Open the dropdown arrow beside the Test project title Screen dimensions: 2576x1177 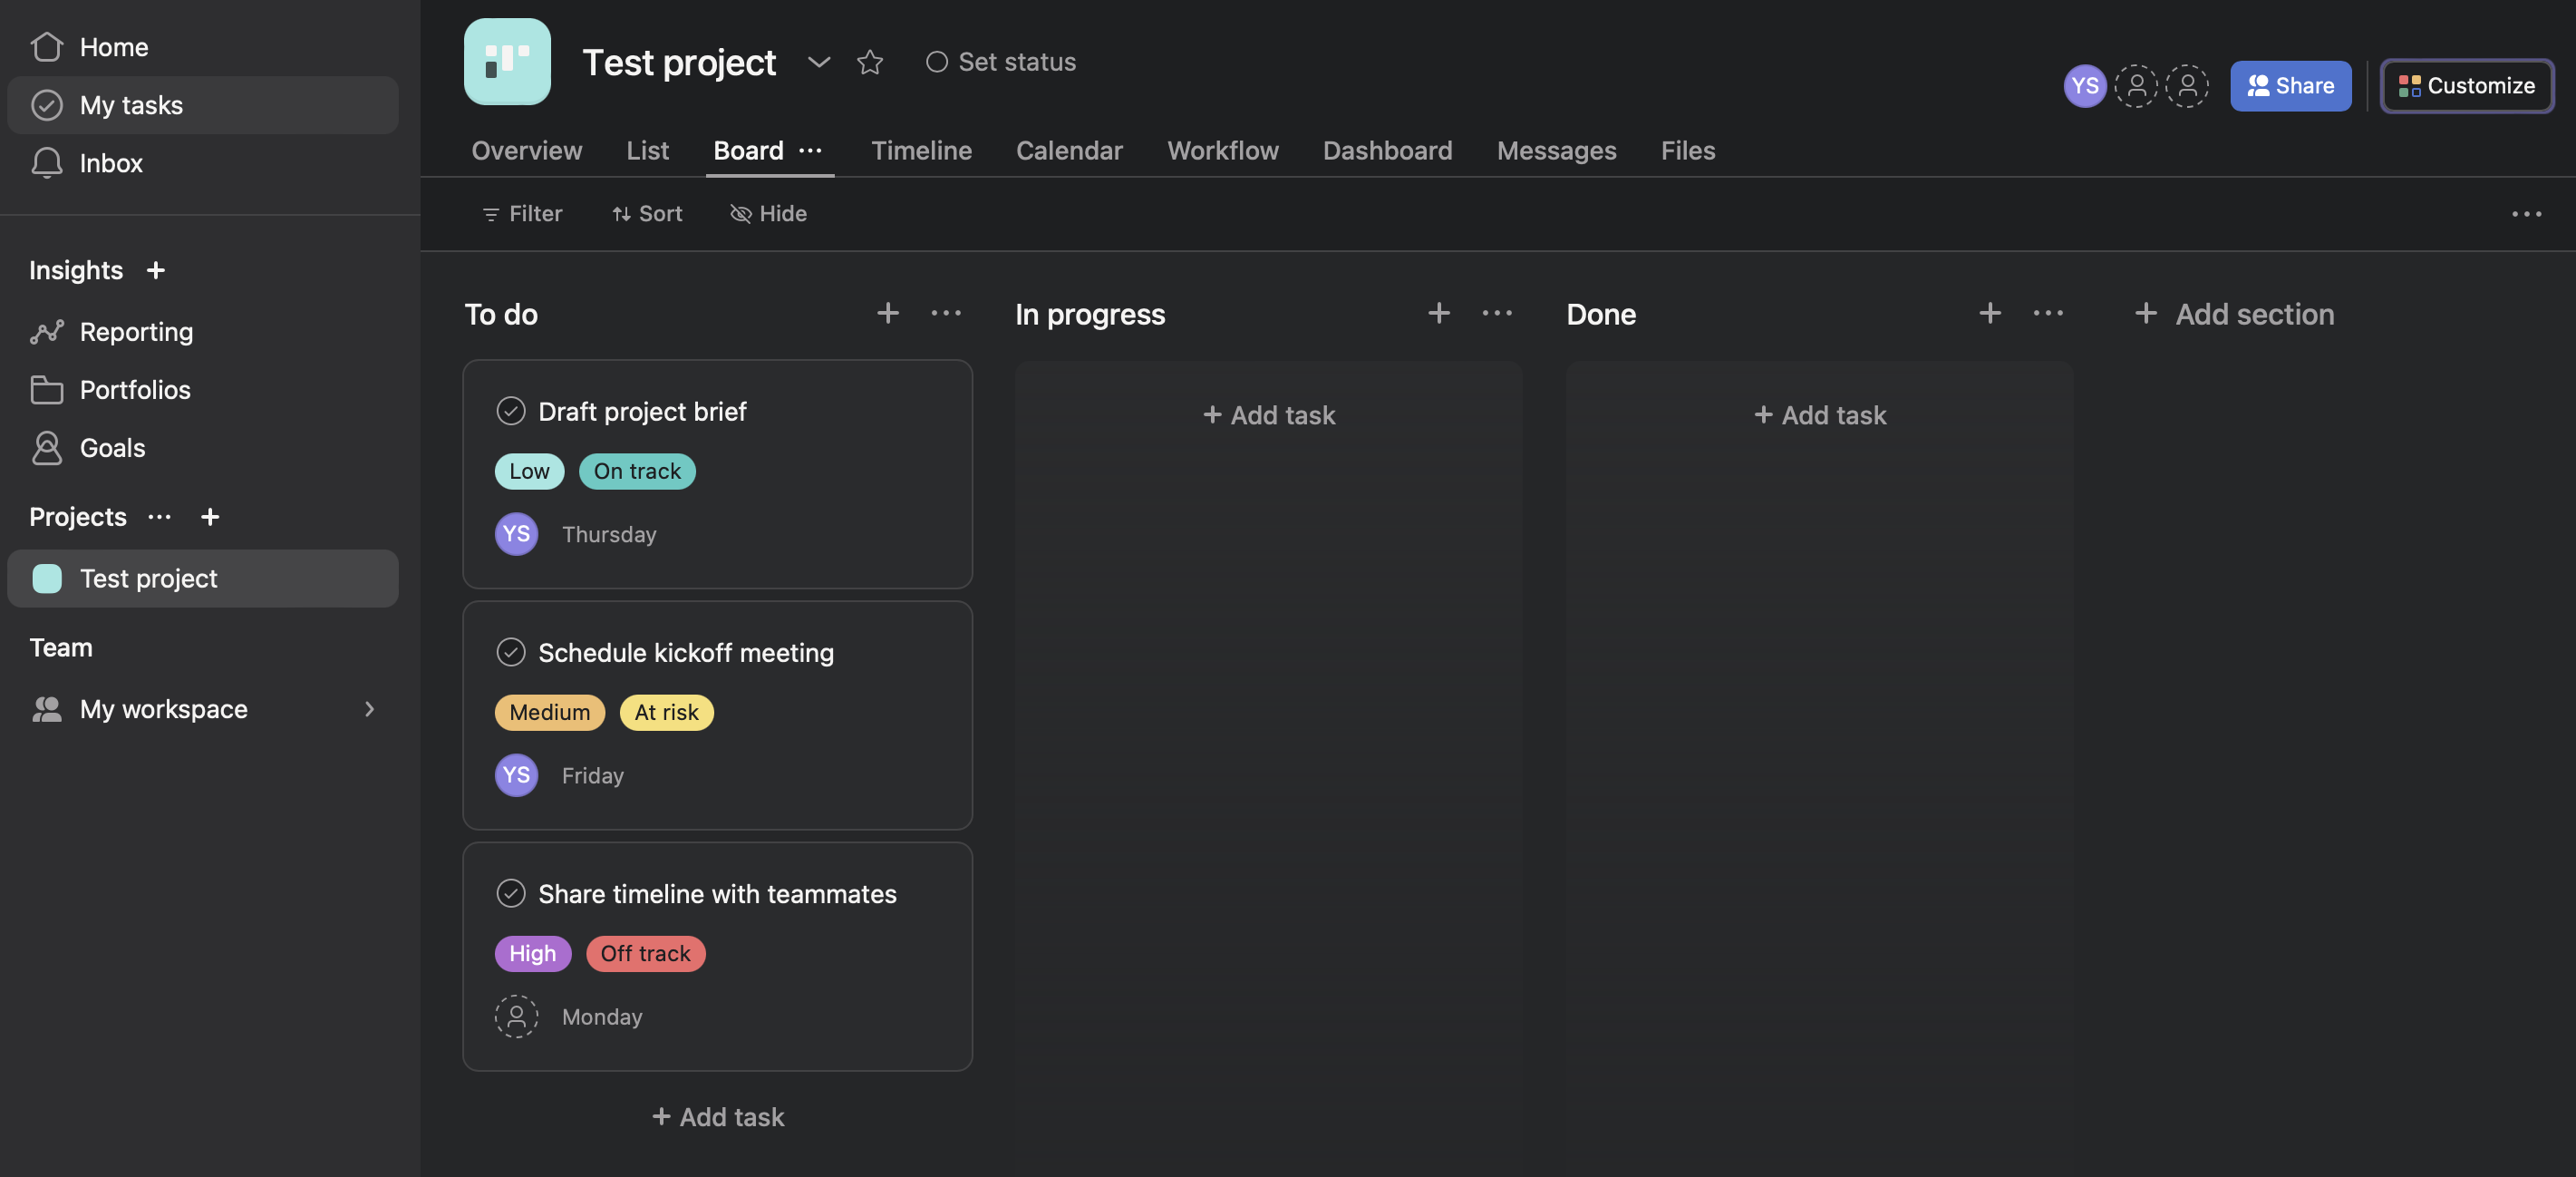818,62
